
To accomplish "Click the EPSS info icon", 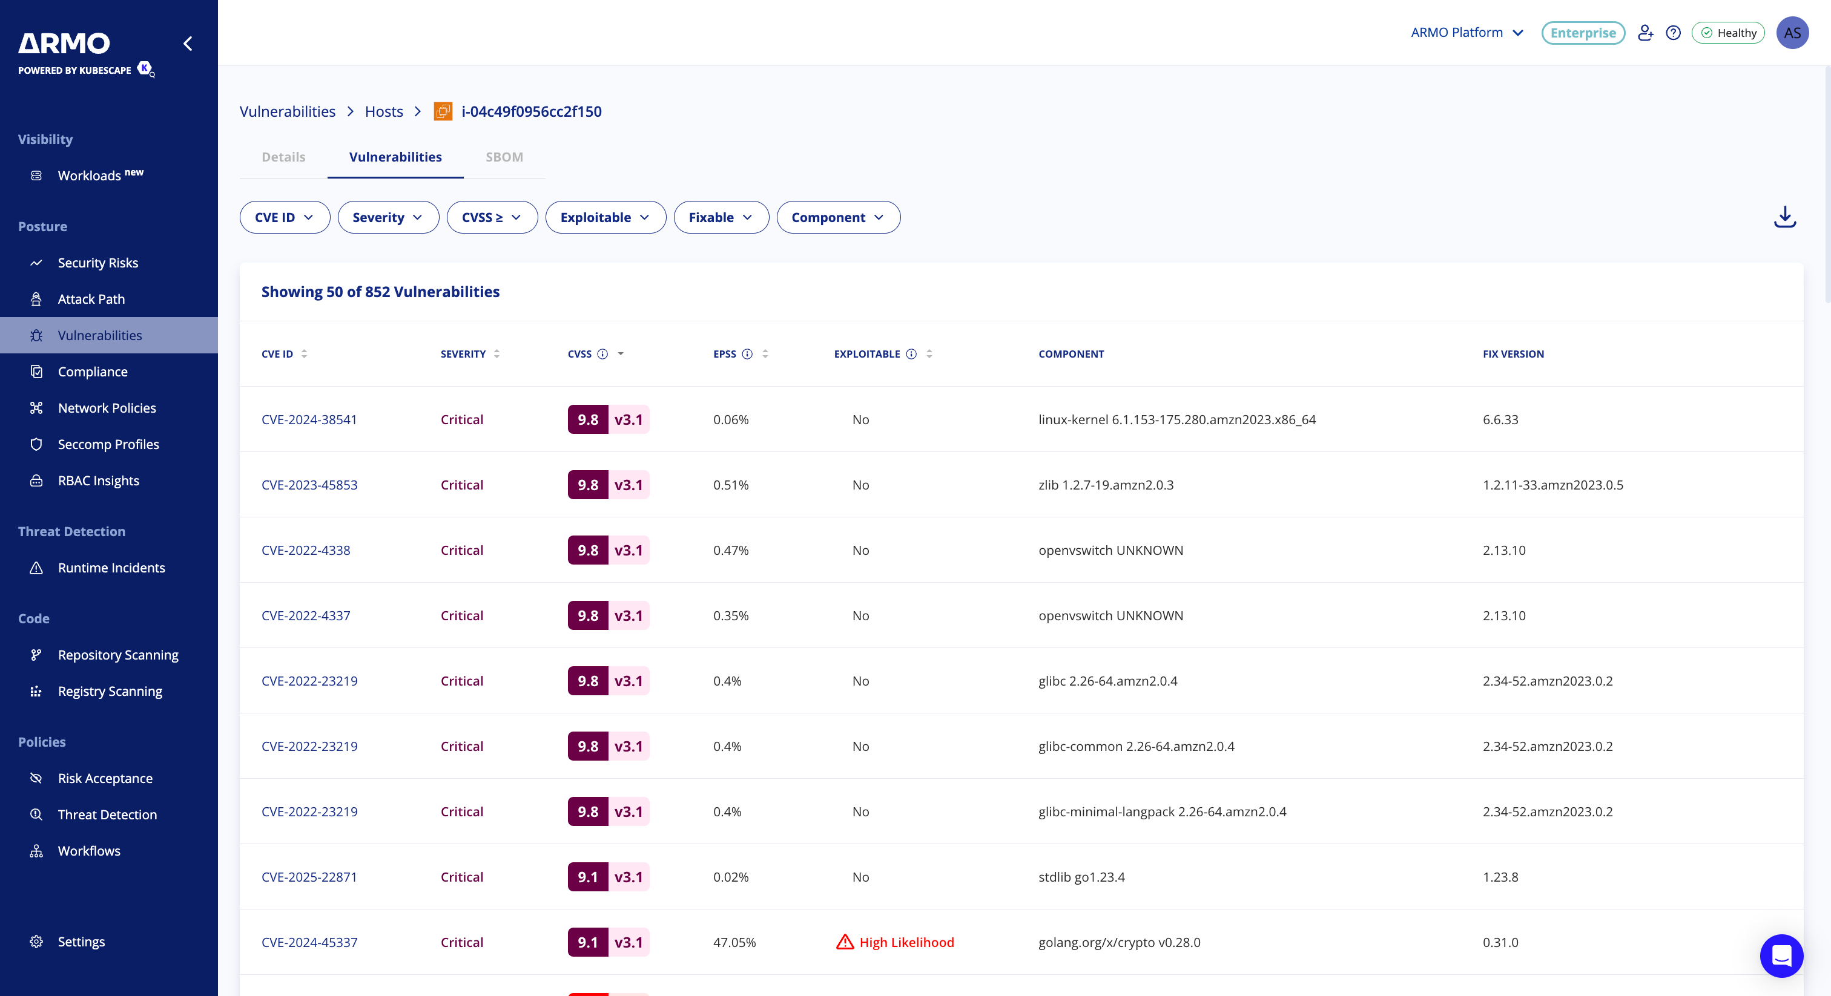I will pyautogui.click(x=747, y=354).
